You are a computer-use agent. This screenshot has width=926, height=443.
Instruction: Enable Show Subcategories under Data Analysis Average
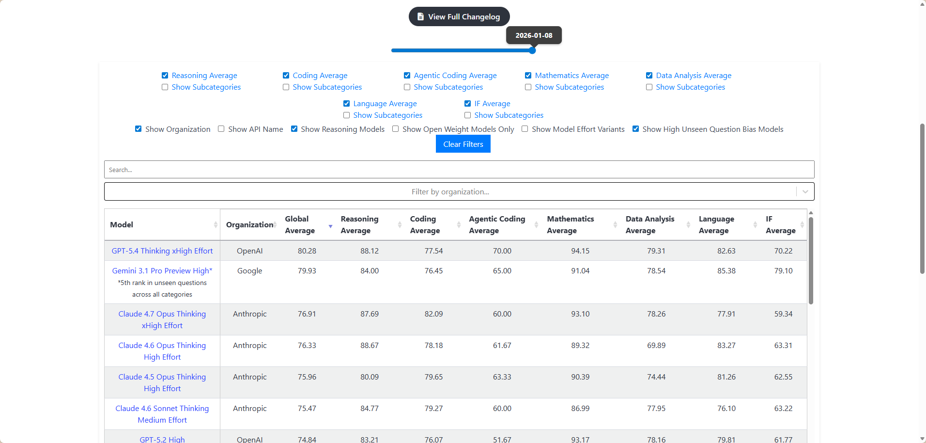point(649,87)
